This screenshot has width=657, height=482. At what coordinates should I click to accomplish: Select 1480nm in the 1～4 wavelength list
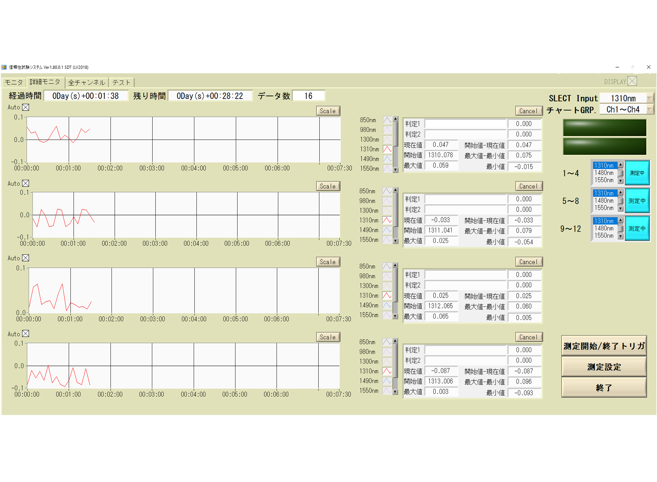605,173
